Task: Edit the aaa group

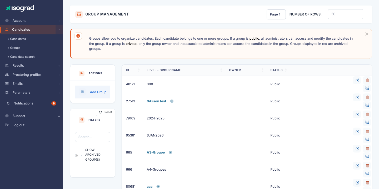Action: (x=357, y=183)
